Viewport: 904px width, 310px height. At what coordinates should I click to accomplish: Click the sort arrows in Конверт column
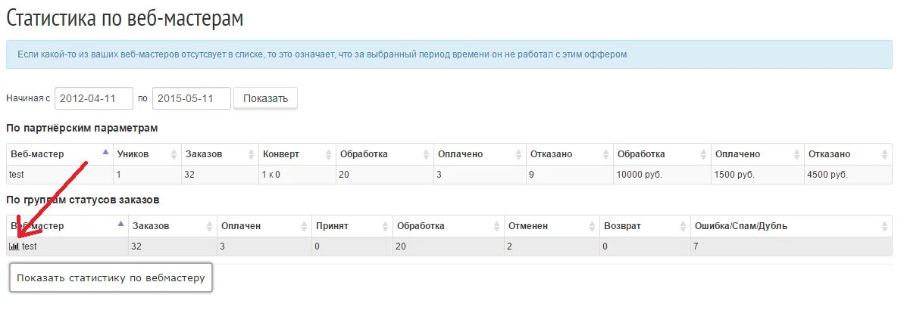(329, 154)
